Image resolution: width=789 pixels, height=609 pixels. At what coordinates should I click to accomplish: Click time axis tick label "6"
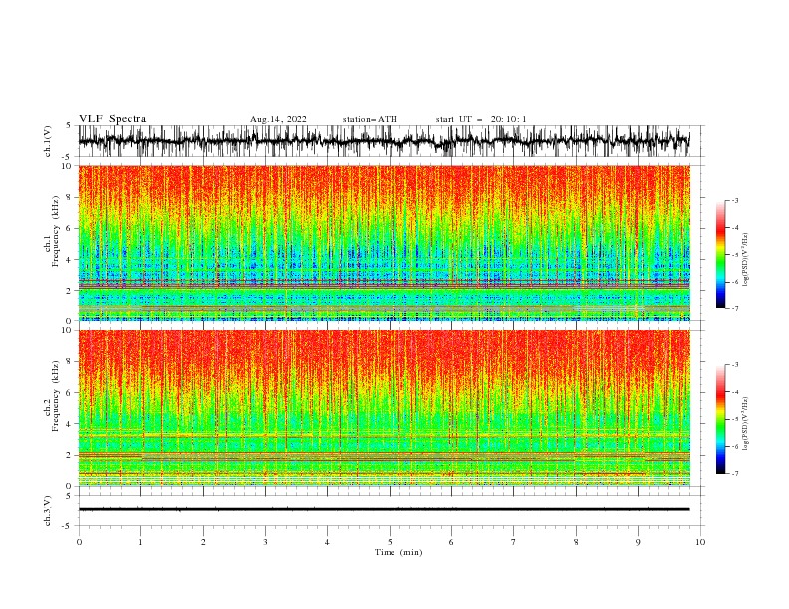[x=451, y=542]
